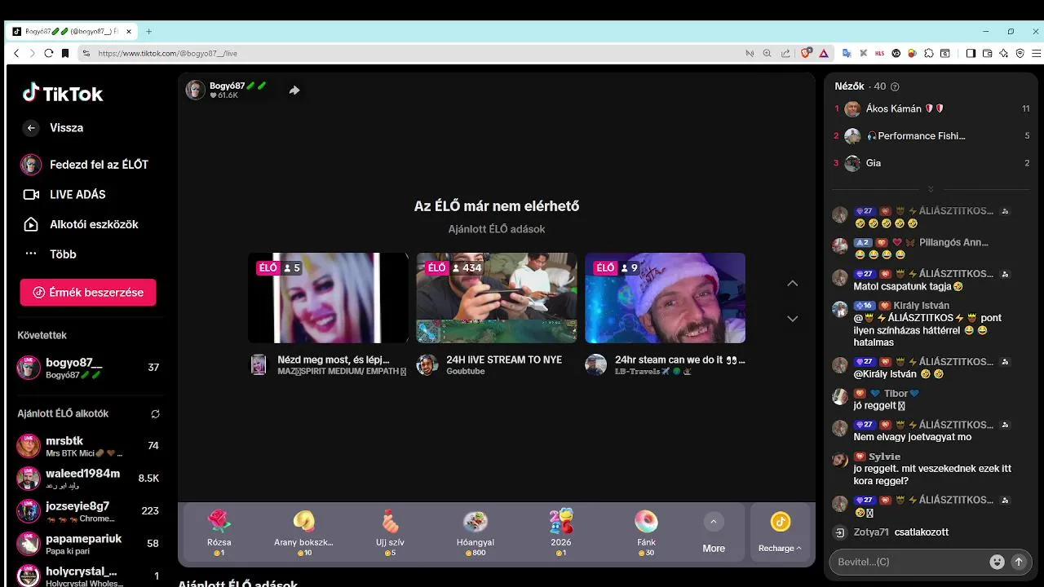Click browser back button
This screenshot has height=587, width=1044.
(16, 53)
